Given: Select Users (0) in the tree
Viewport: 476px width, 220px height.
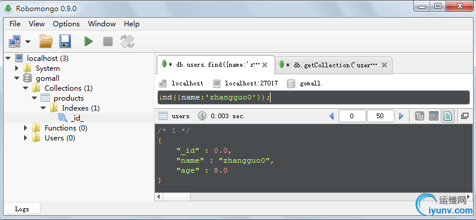Looking at the screenshot, I should (x=60, y=138).
